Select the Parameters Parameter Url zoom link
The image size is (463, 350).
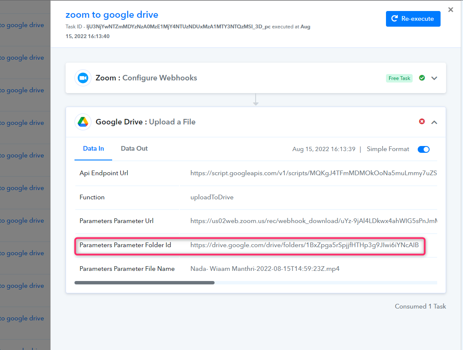314,221
